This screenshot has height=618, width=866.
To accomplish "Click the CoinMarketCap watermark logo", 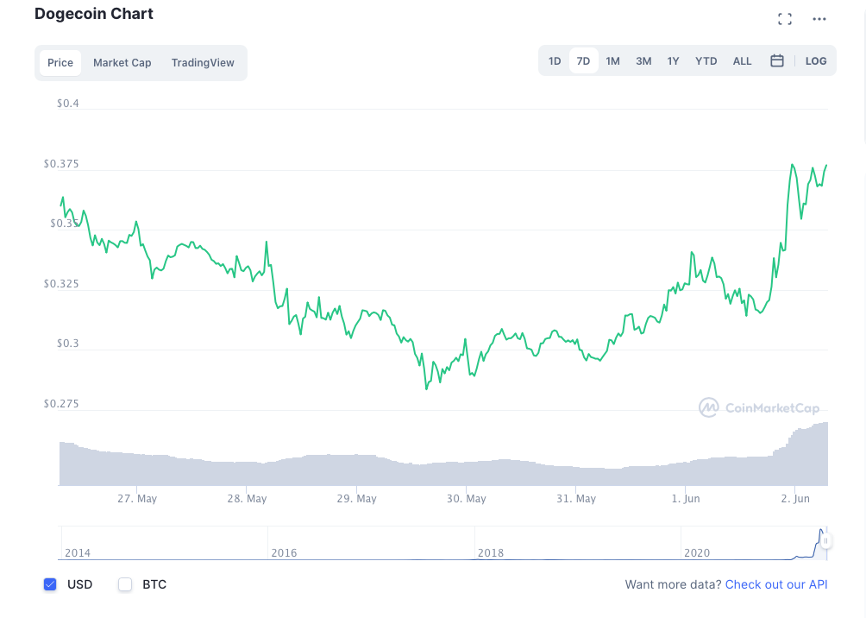I will (x=758, y=407).
